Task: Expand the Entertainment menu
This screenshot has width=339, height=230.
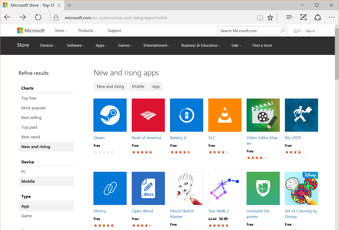Action: coord(156,45)
